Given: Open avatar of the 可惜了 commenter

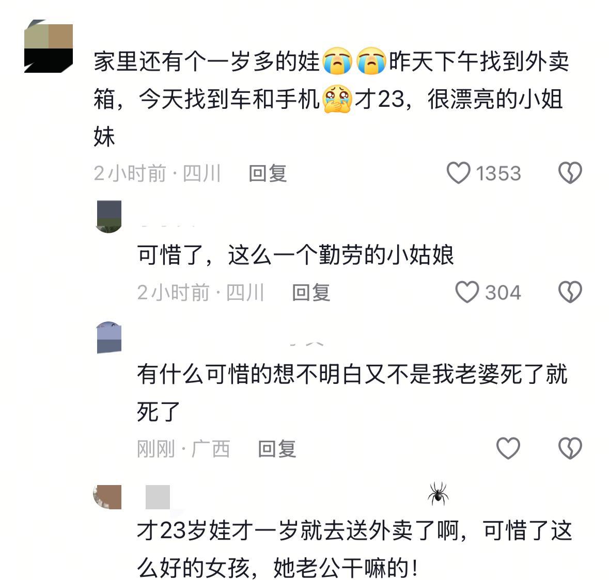Looking at the screenshot, I should [109, 217].
